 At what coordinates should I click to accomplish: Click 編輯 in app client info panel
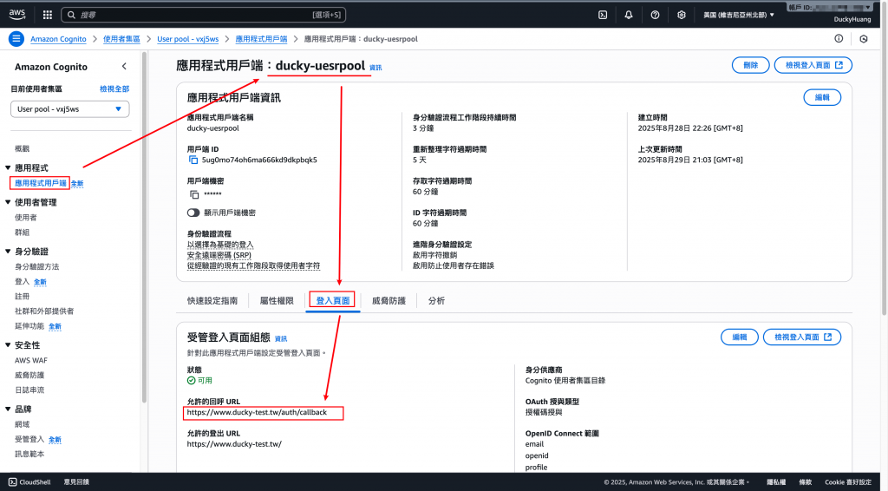[x=822, y=97]
